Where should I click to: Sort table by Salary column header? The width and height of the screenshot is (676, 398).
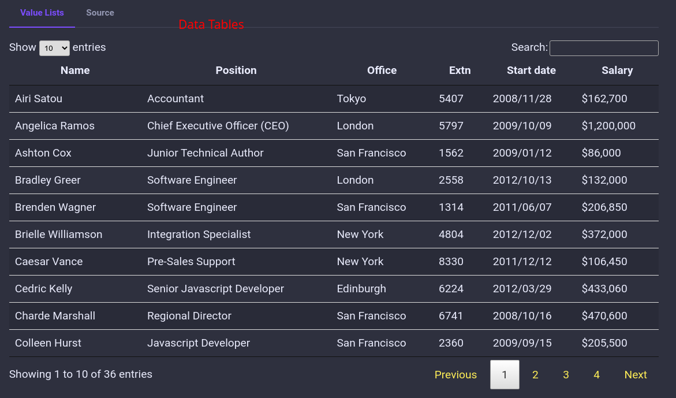click(x=617, y=70)
